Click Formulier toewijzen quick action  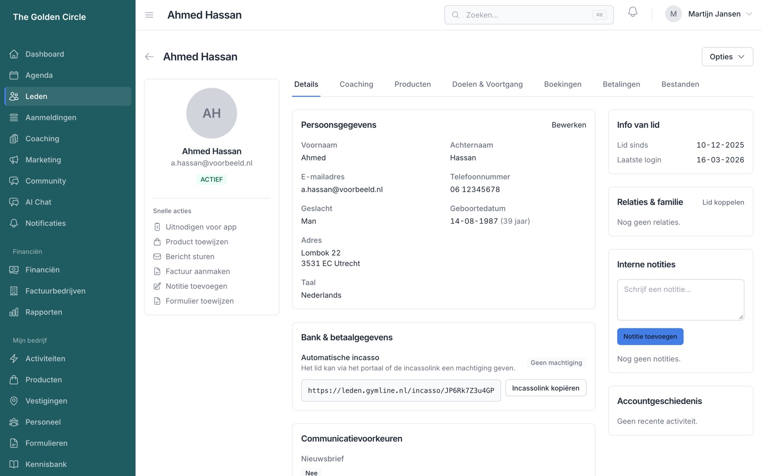(193, 301)
